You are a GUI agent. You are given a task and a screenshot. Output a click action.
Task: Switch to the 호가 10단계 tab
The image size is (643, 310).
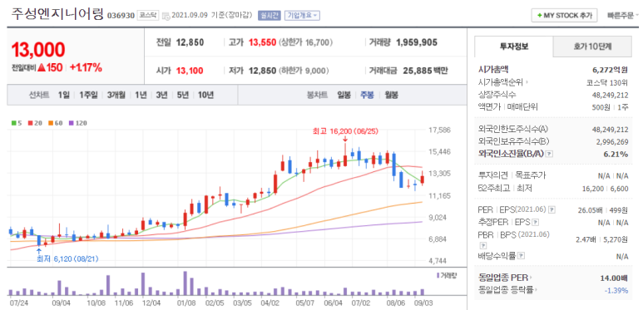tap(592, 47)
